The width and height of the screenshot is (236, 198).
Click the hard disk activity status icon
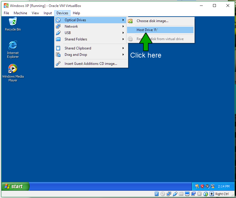click(x=156, y=194)
